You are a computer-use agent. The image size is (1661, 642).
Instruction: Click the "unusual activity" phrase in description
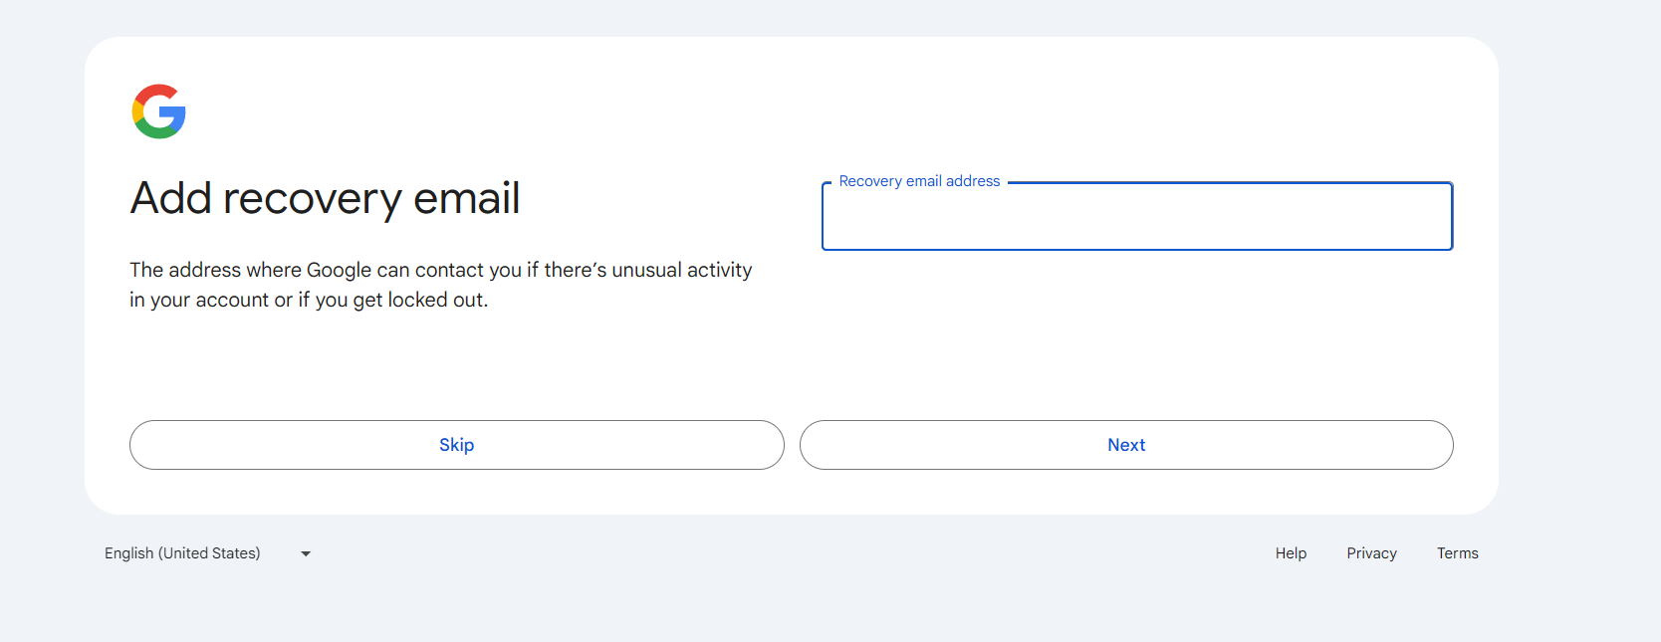coord(681,270)
